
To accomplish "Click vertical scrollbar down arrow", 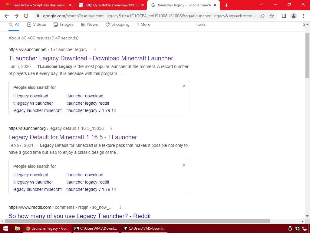I will (x=307, y=216).
